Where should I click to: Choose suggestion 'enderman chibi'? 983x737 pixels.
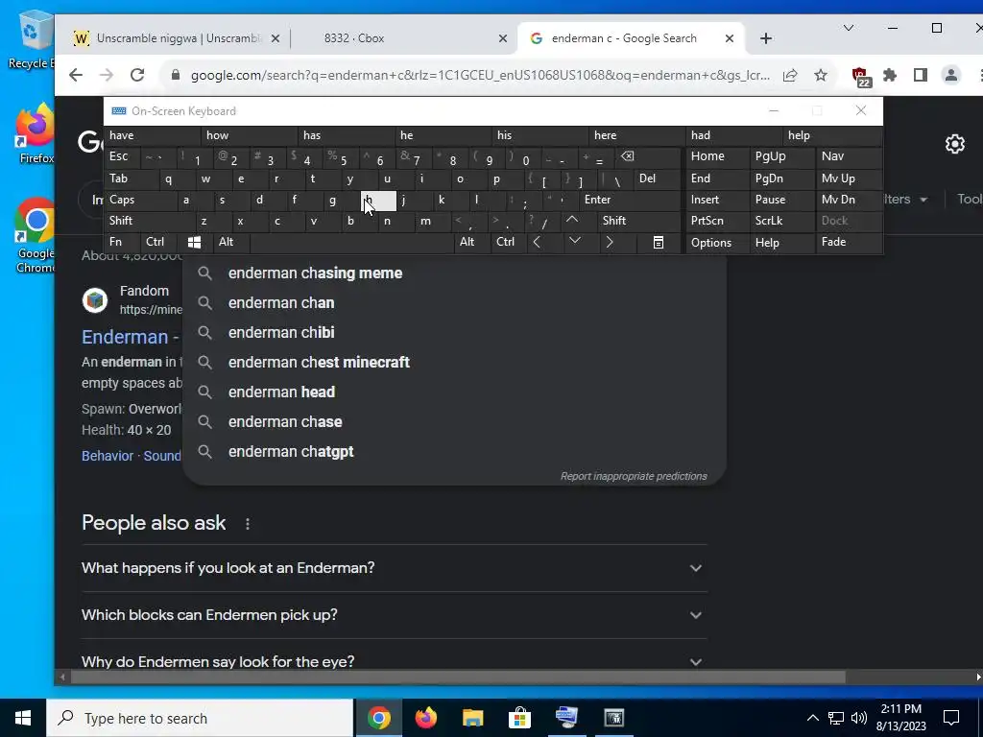tap(454, 333)
